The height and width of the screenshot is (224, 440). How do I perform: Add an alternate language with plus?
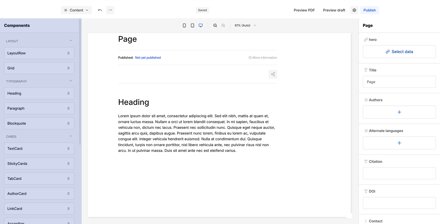[x=399, y=143]
